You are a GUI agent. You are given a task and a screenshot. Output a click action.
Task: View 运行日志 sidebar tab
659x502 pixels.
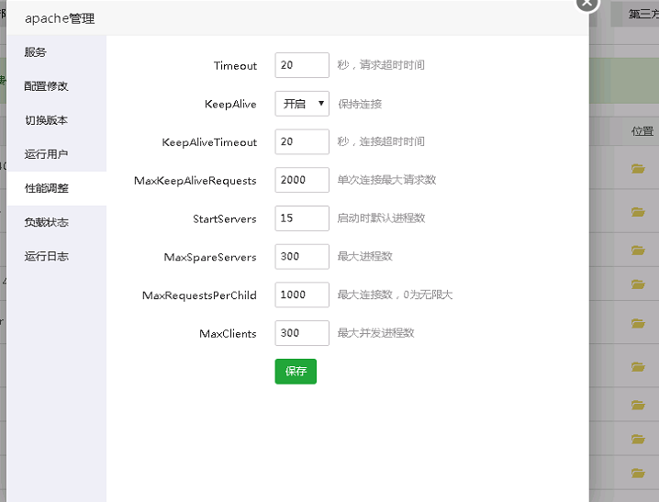pos(56,257)
